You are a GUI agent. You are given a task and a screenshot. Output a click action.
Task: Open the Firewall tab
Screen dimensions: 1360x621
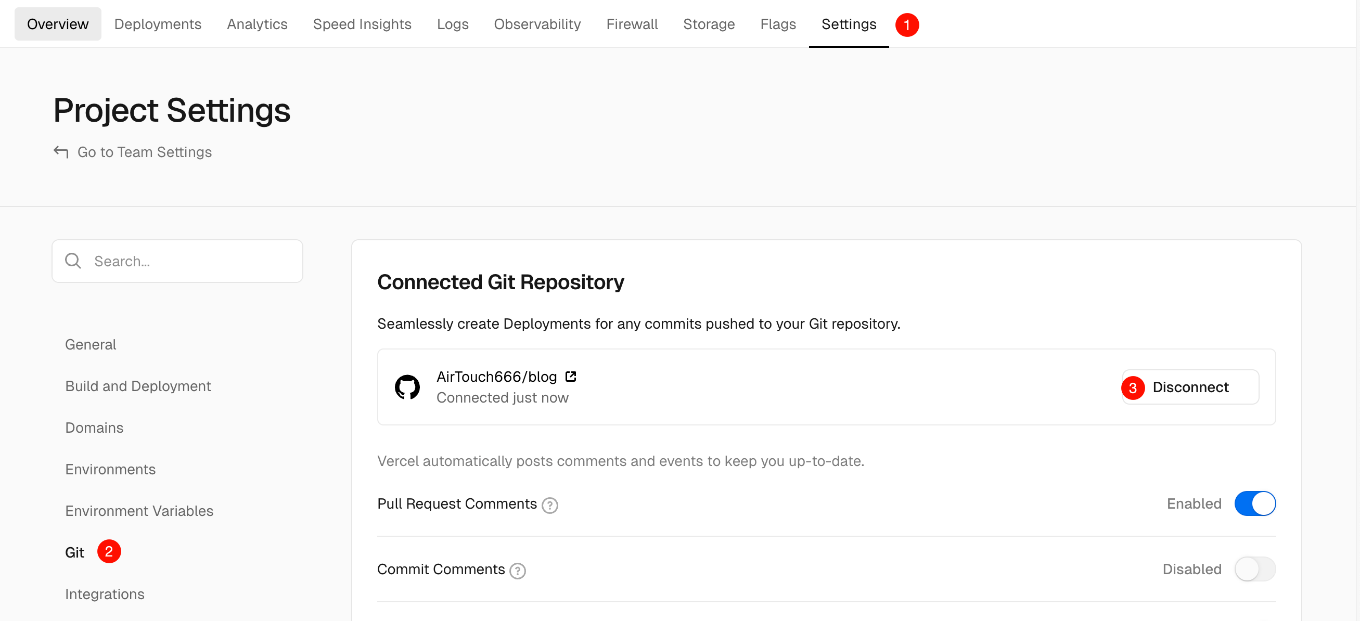click(632, 24)
